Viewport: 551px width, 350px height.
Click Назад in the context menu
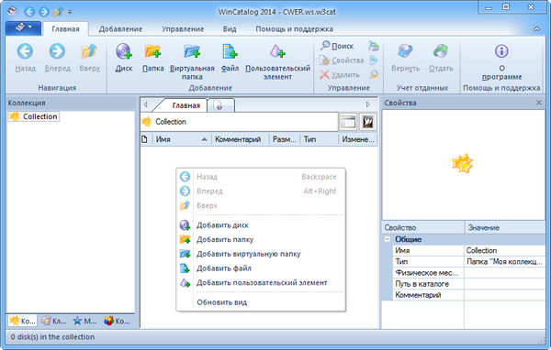(x=261, y=177)
